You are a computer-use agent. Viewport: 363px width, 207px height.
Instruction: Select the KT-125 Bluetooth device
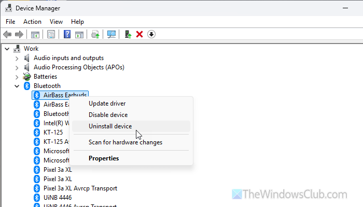(x=53, y=132)
